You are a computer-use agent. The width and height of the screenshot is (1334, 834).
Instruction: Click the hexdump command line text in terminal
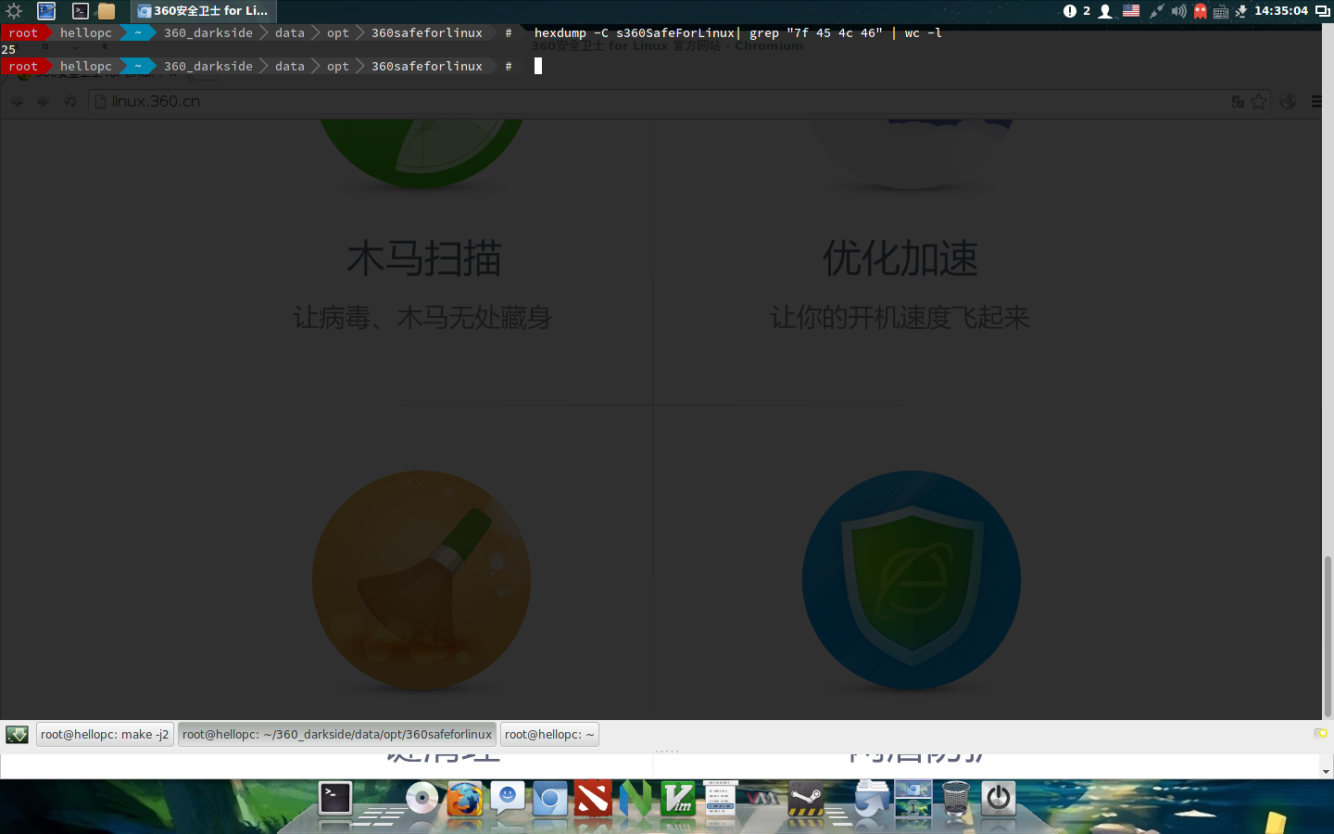[737, 32]
